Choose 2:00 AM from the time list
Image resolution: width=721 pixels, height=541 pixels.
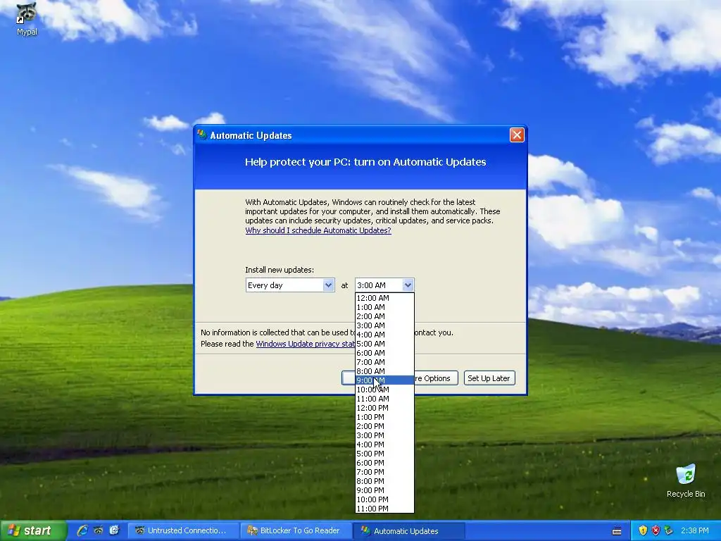pos(384,316)
